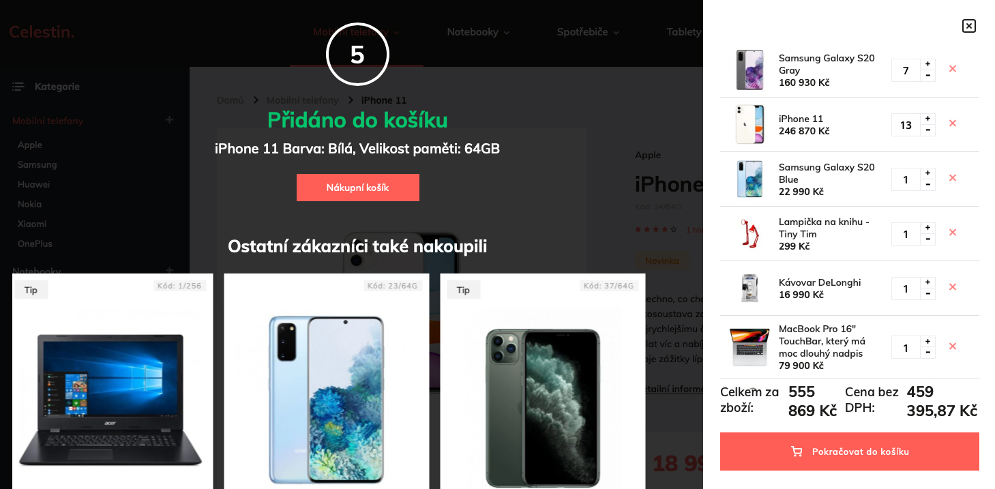Image resolution: width=995 pixels, height=489 pixels.
Task: Click the Celestin logo
Action: tap(42, 31)
